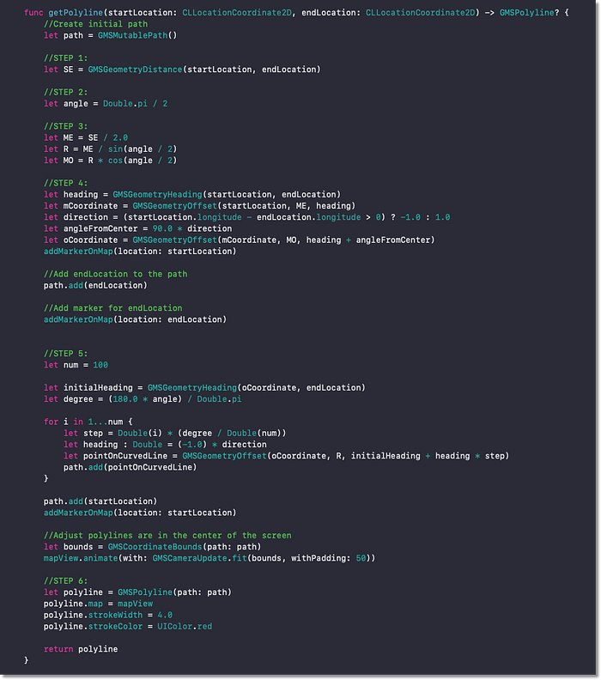
Task: Click the '//STEP 6:' comment
Action: 65,580
